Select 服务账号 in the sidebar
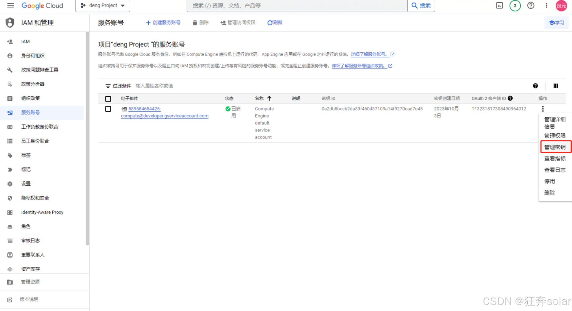Viewport: 572px width, 311px height. point(42,113)
